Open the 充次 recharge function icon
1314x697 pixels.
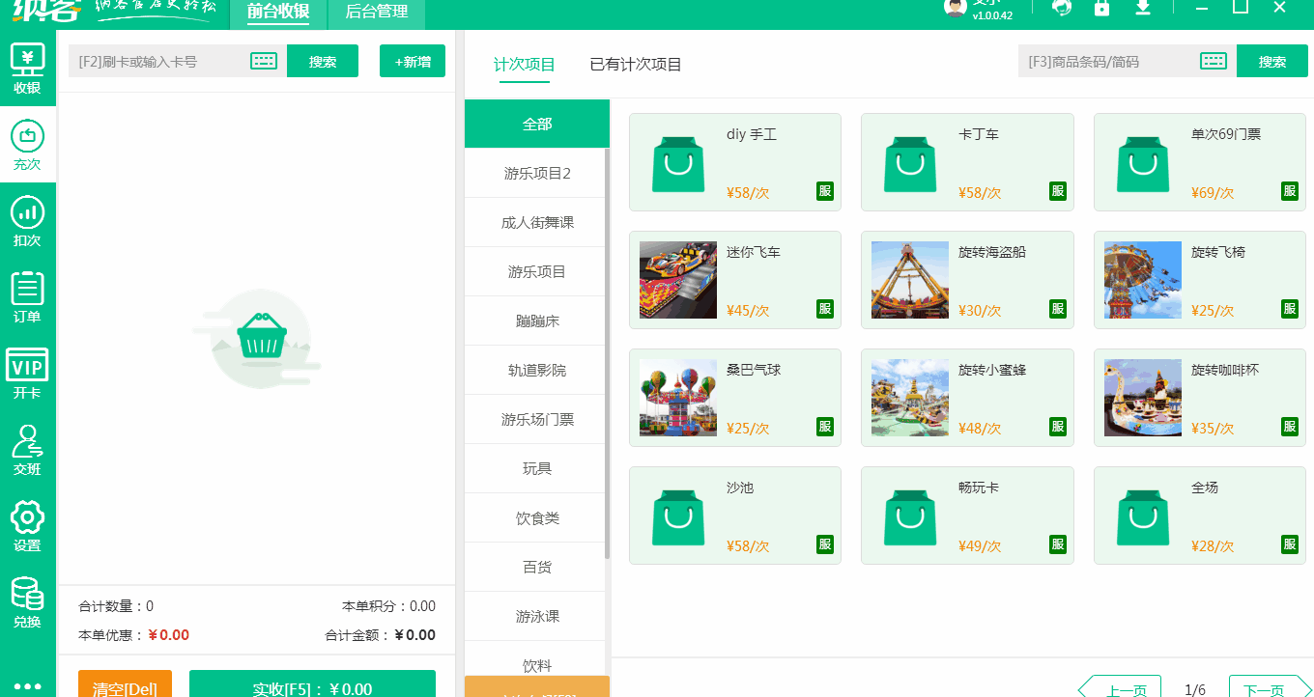click(x=27, y=140)
